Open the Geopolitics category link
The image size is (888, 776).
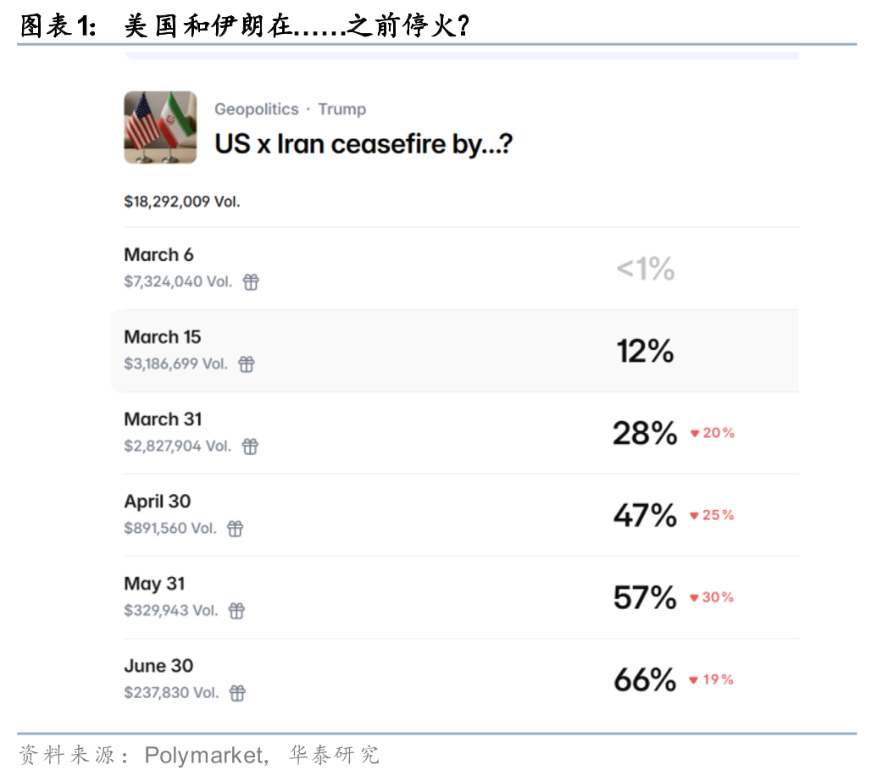click(x=256, y=109)
